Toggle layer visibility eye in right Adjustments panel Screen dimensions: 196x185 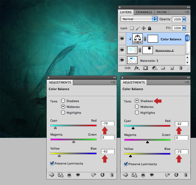point(152,175)
